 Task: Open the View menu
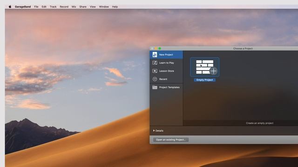(93, 6)
